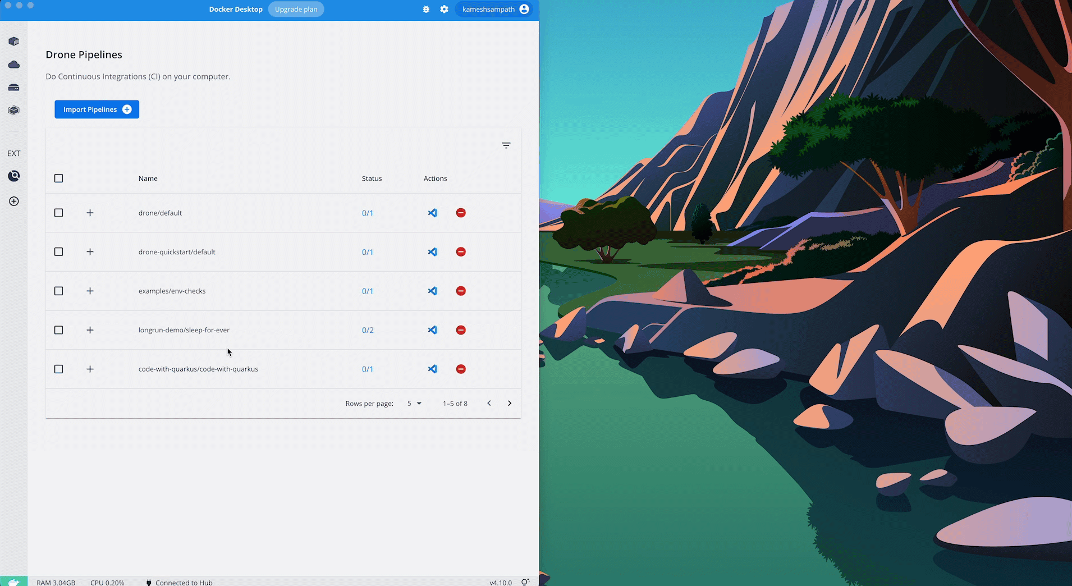Open examples/env-checks in VS Code

[432, 291]
